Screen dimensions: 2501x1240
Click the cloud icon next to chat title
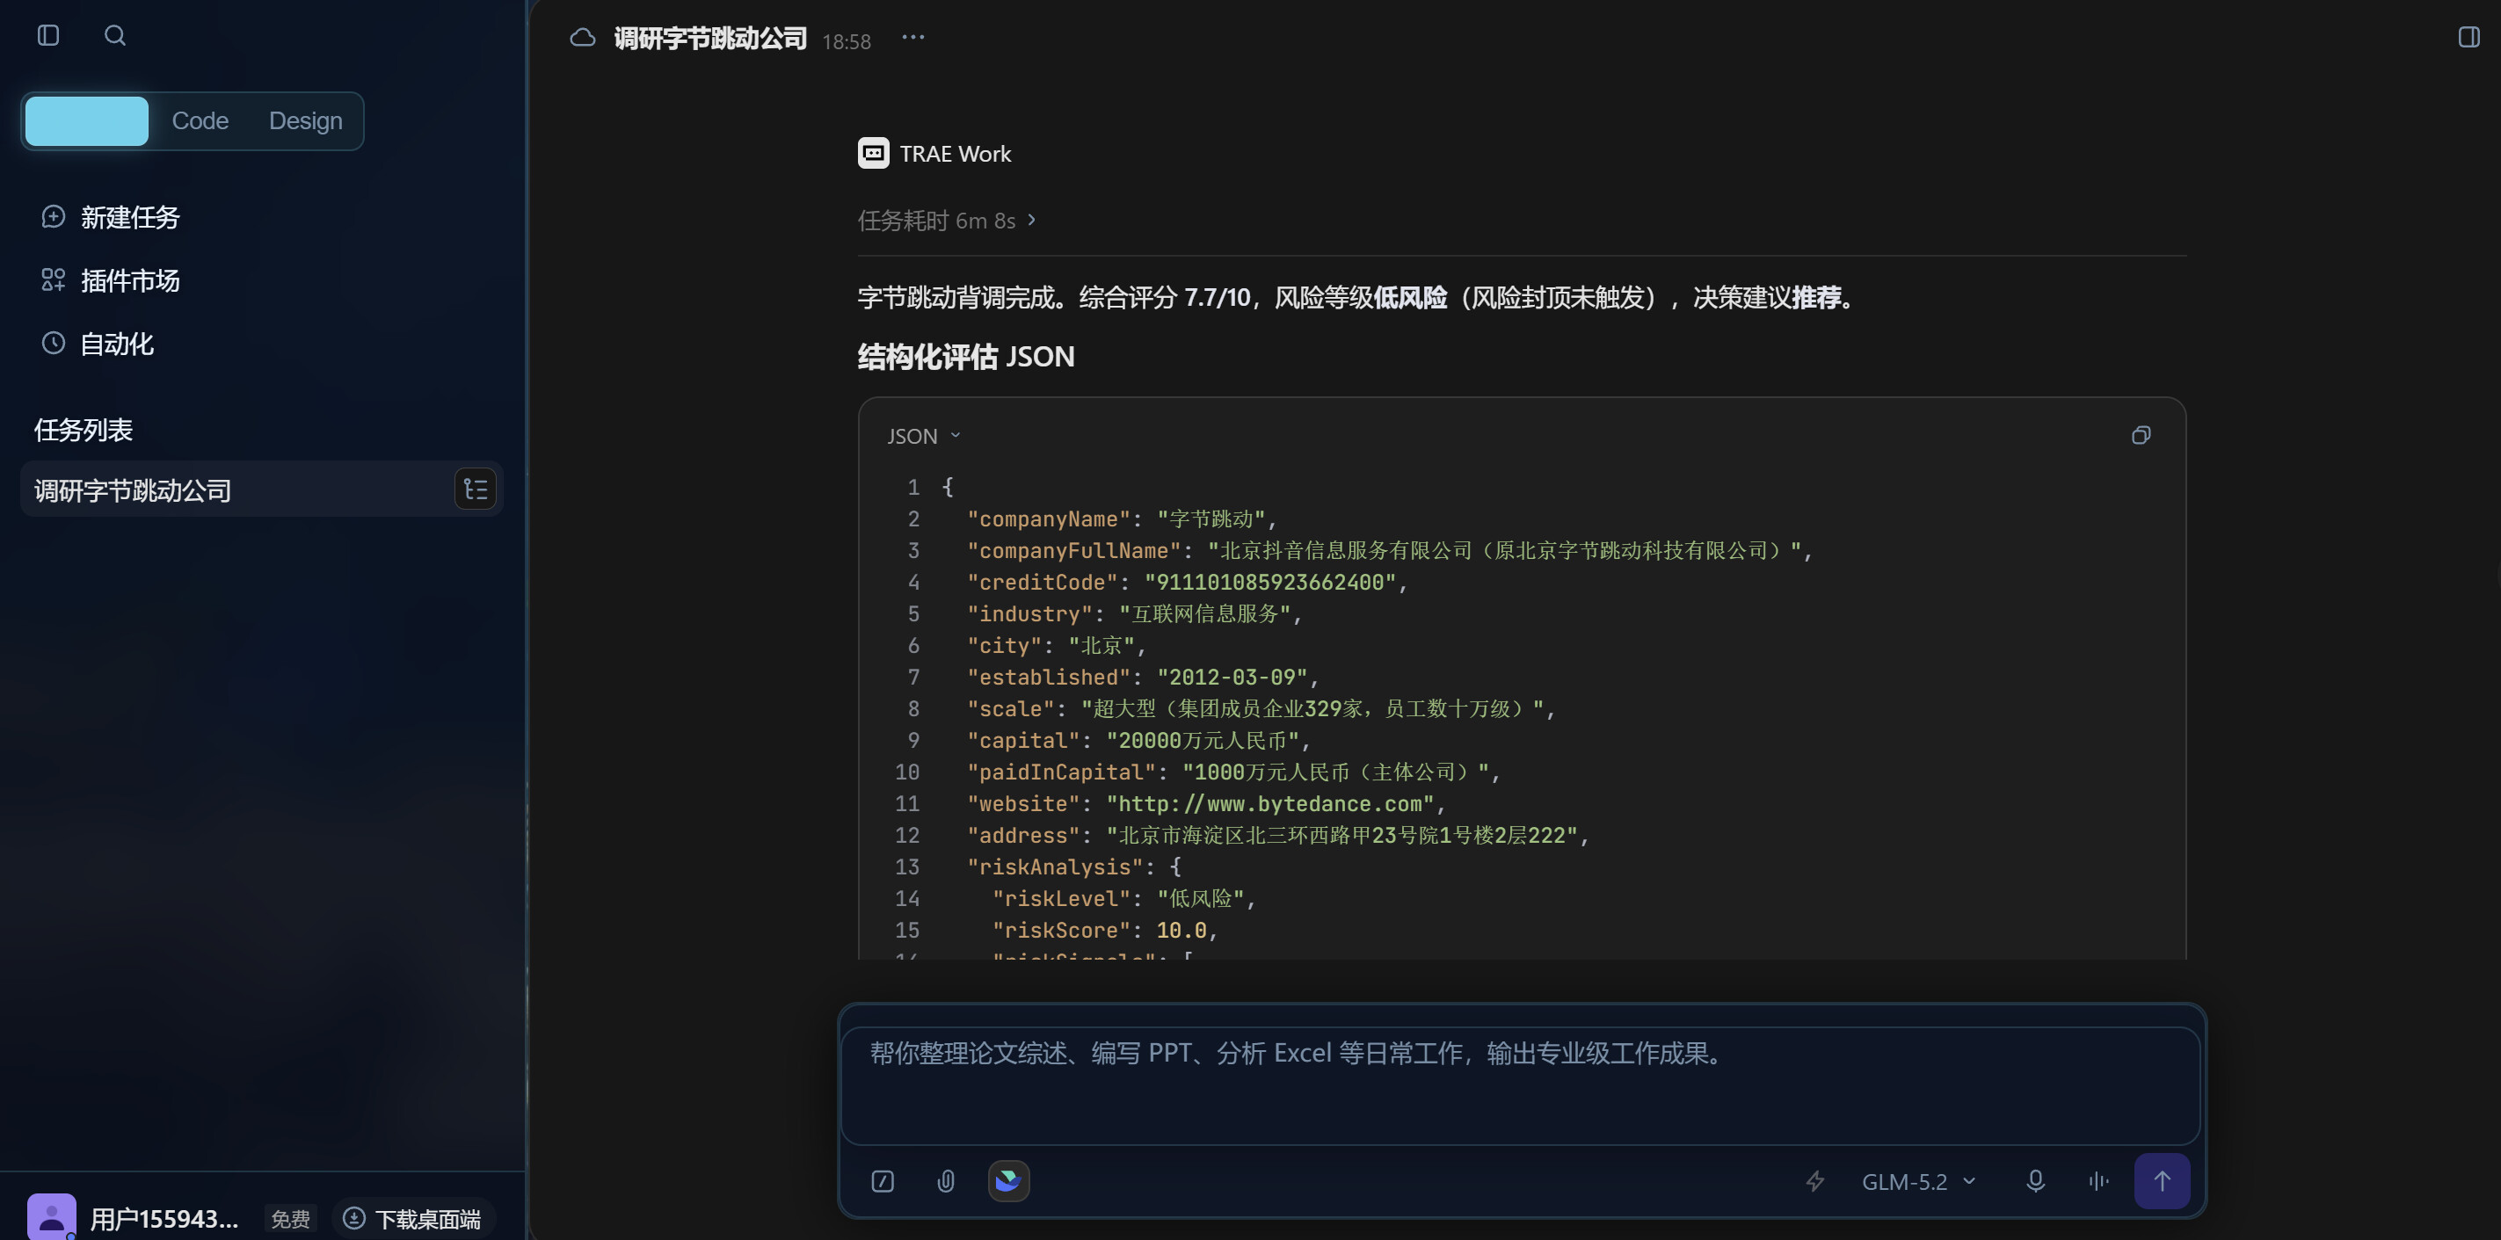tap(583, 38)
